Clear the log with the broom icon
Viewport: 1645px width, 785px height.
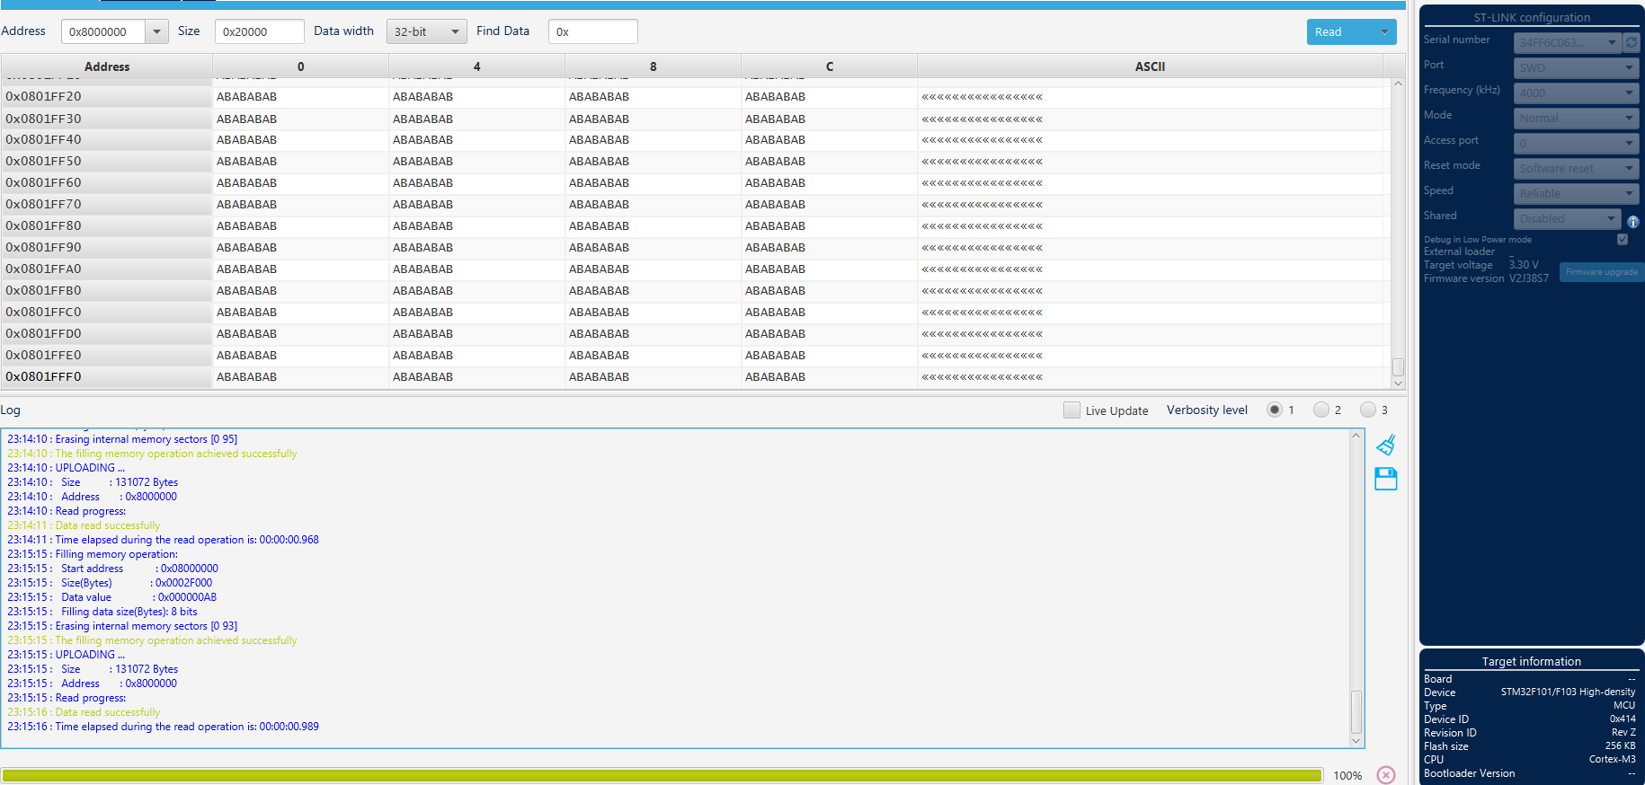pos(1385,445)
